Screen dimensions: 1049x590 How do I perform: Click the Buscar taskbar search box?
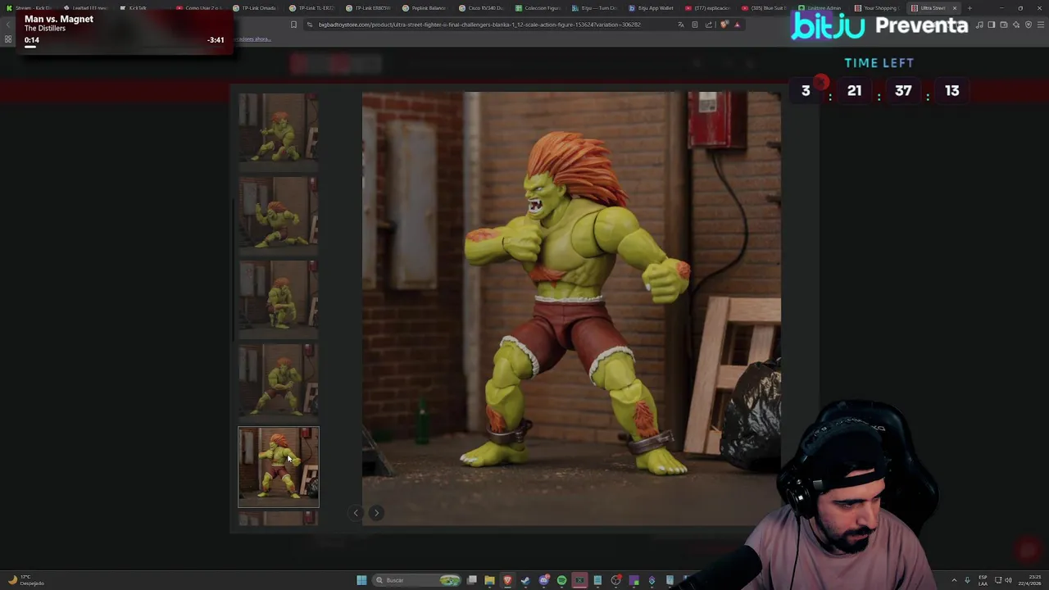point(416,580)
